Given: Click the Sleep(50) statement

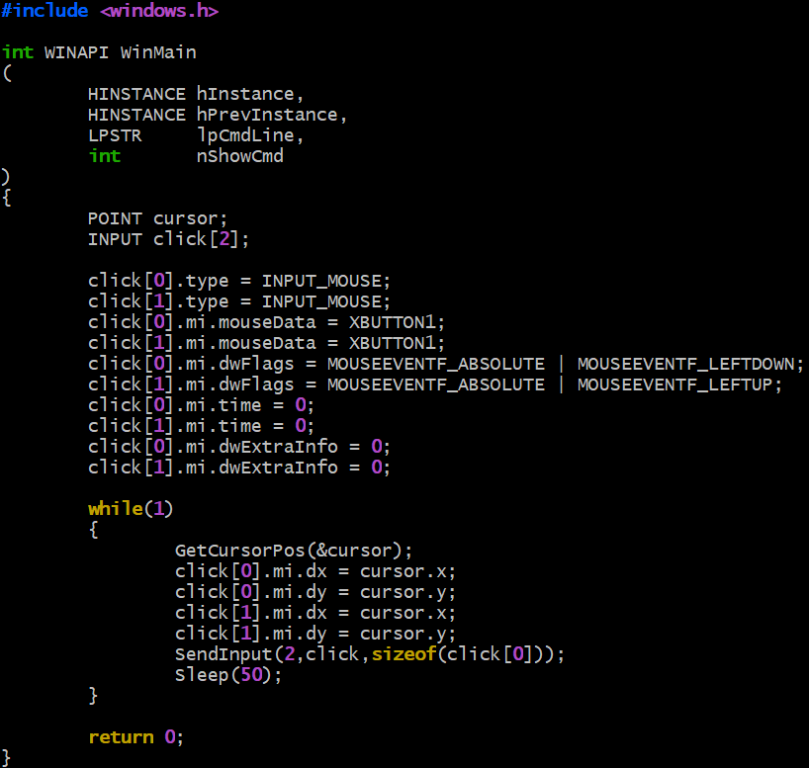Looking at the screenshot, I should pos(228,675).
